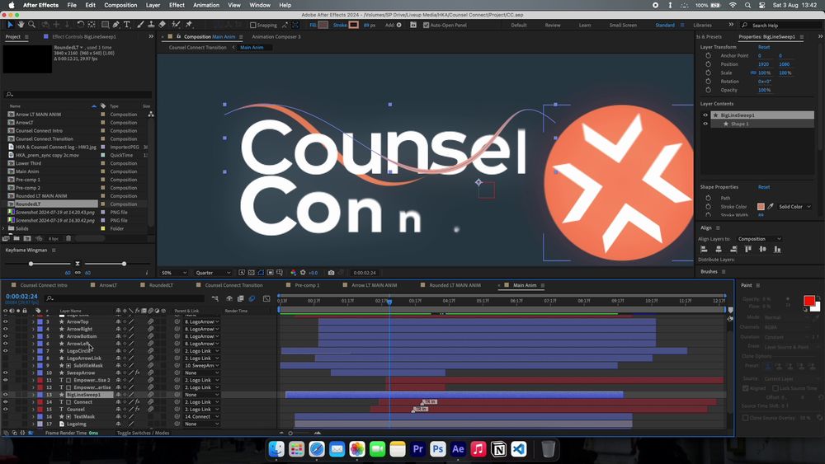Screen dimensions: 825x464
Task: Select the Libraries workspace
Action: [x=702, y=26]
